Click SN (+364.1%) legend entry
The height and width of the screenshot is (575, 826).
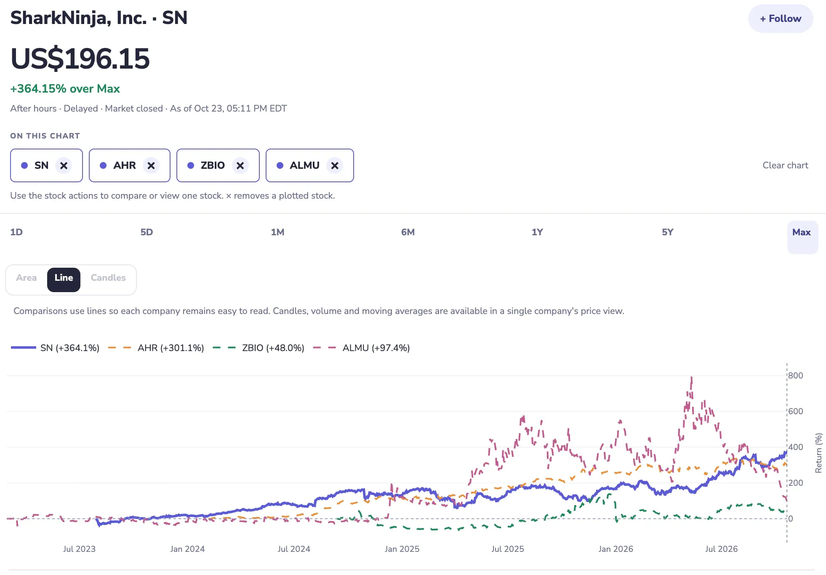click(x=55, y=348)
